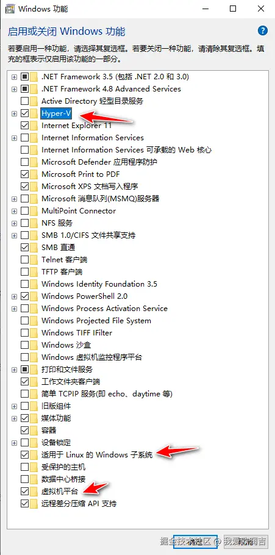The image size is (275, 555).
Task: Click the Windows Features title bar icon
Action: (x=10, y=9)
